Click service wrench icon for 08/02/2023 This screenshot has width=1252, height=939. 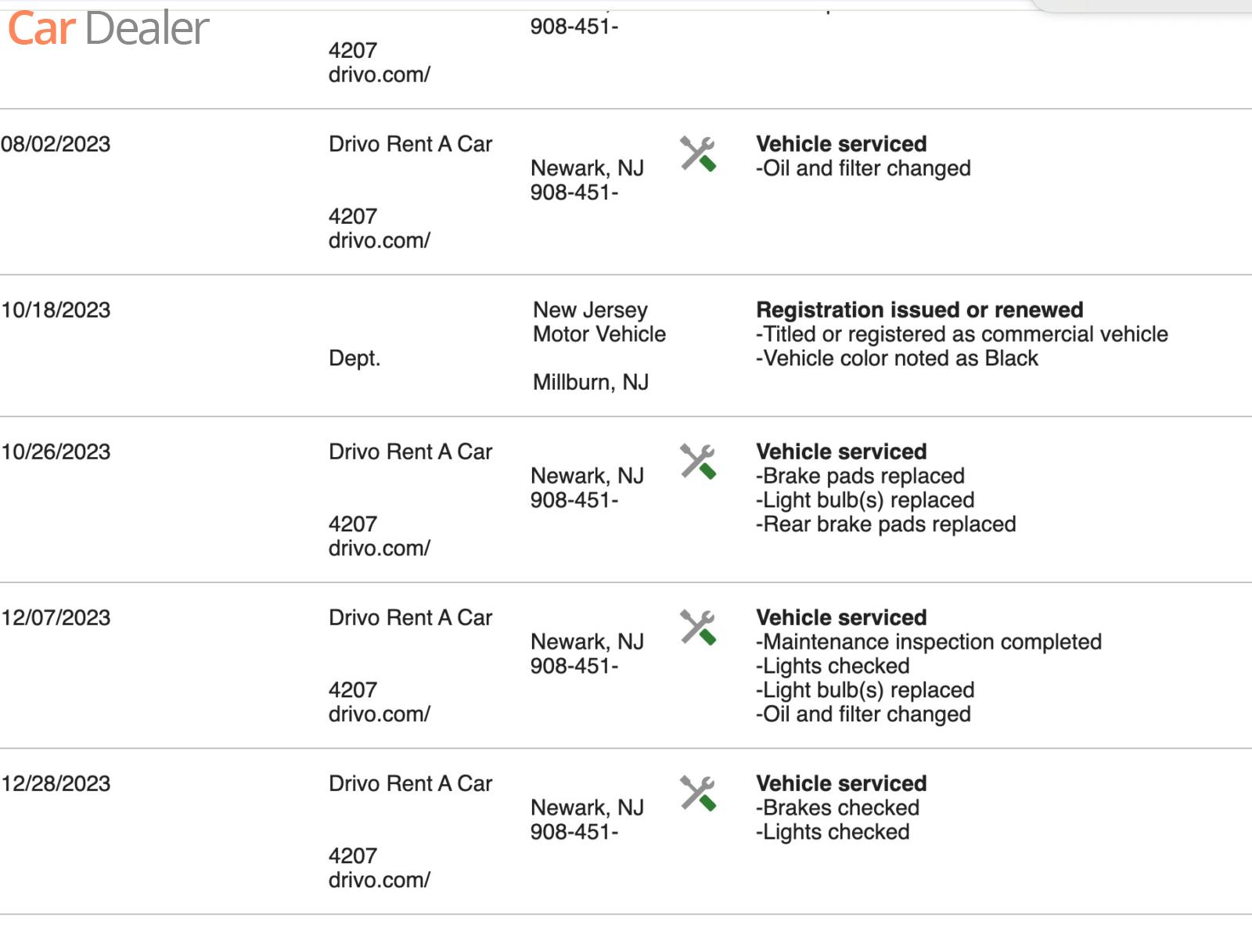(697, 154)
